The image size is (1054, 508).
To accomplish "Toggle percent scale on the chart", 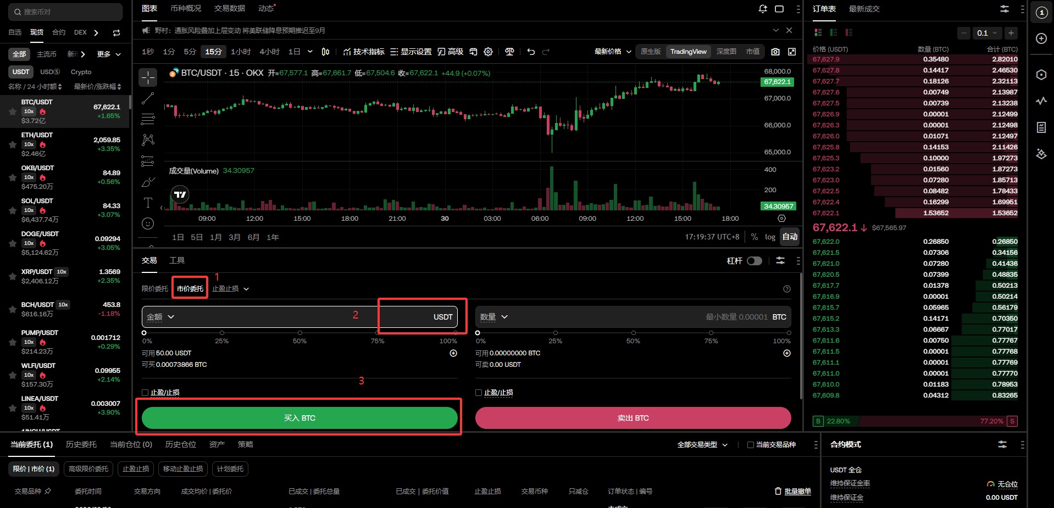I will [755, 237].
